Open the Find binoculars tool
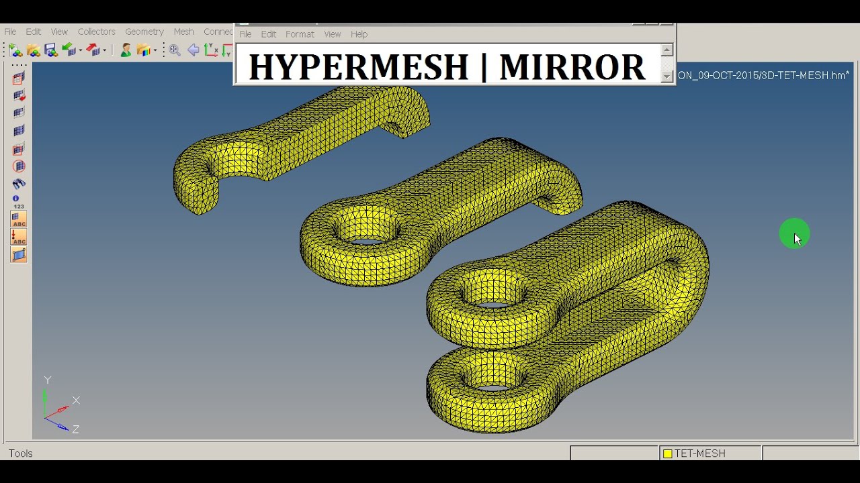The height and width of the screenshot is (483, 860). (x=19, y=184)
